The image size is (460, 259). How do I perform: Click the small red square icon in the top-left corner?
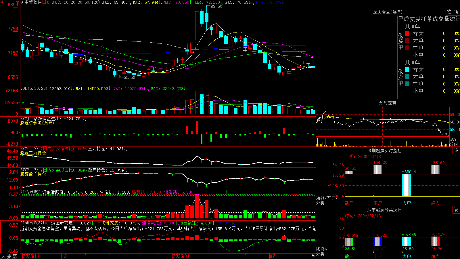tap(1, 1)
